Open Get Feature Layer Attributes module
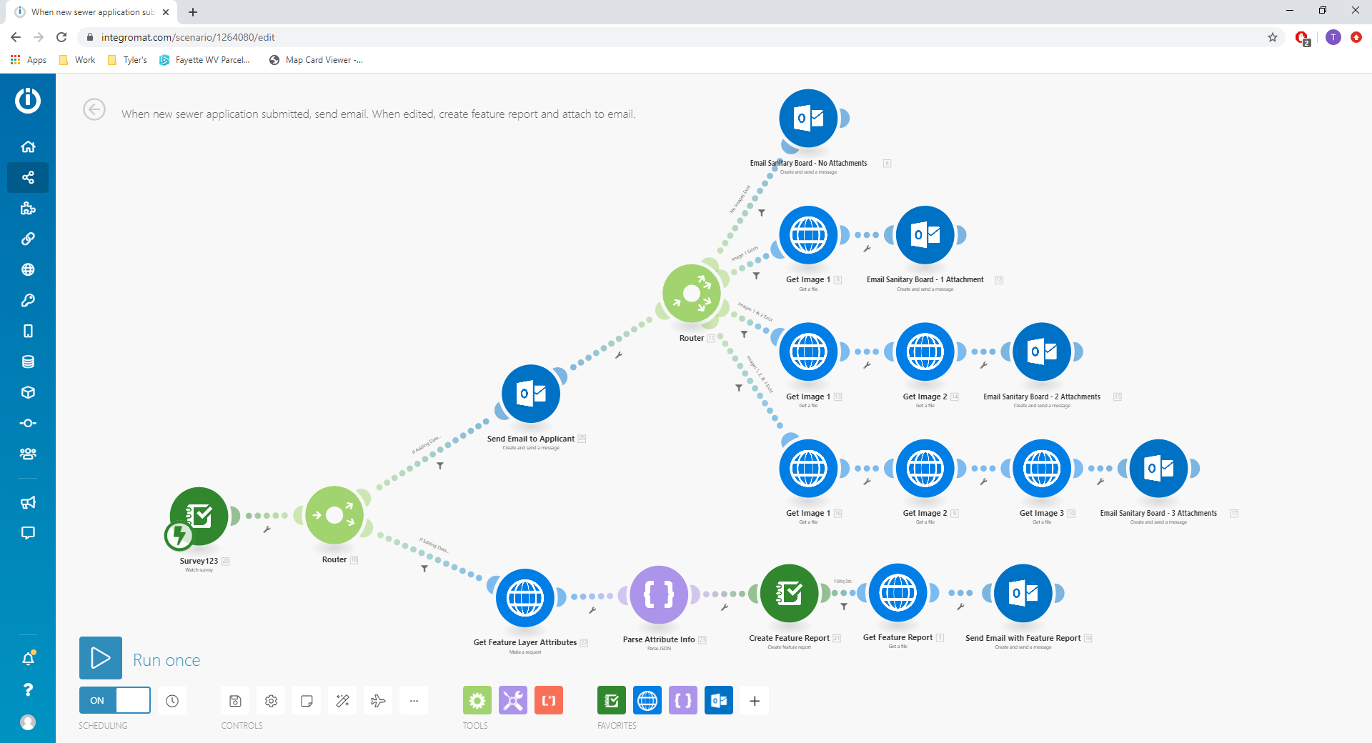 pos(525,598)
